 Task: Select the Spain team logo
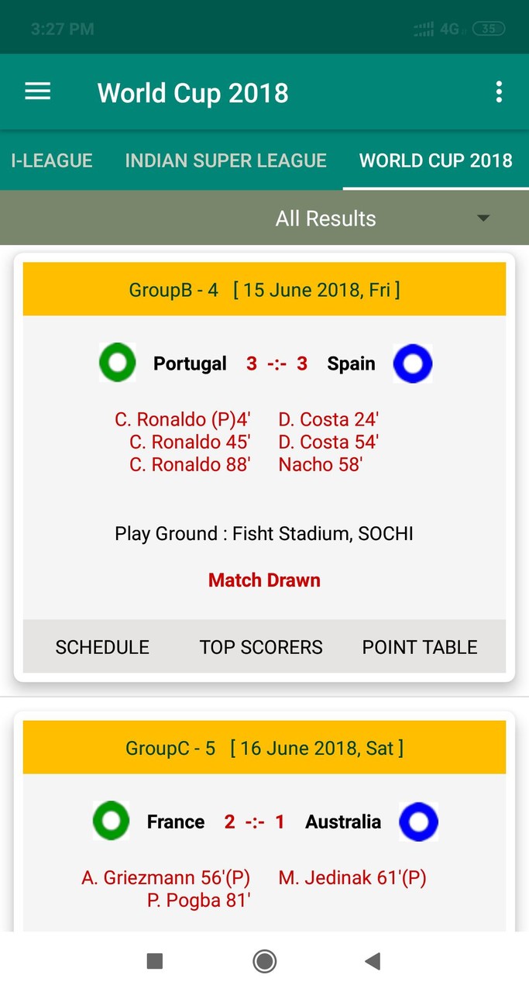click(412, 363)
